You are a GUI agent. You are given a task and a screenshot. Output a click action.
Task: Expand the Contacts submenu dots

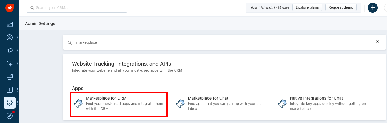[x=17, y=37]
